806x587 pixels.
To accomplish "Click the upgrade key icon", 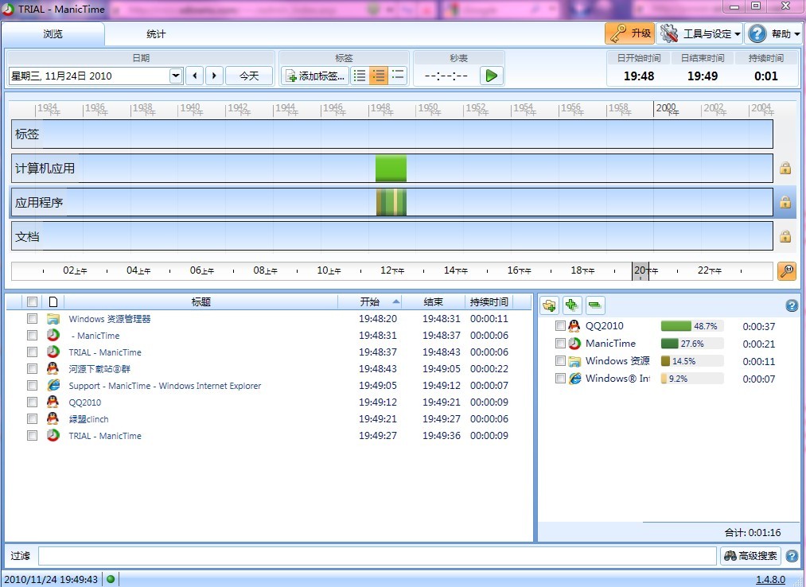I will [618, 34].
